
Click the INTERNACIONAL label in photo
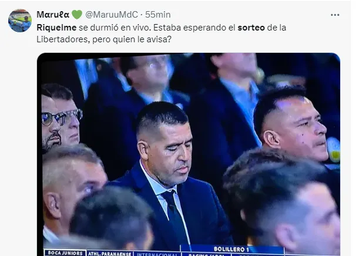pyautogui.click(x=157, y=254)
